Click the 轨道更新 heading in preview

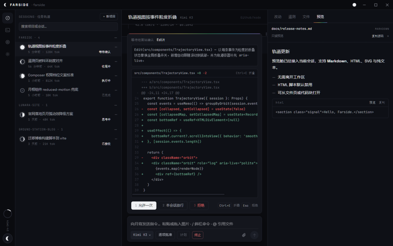pyautogui.click(x=281, y=51)
